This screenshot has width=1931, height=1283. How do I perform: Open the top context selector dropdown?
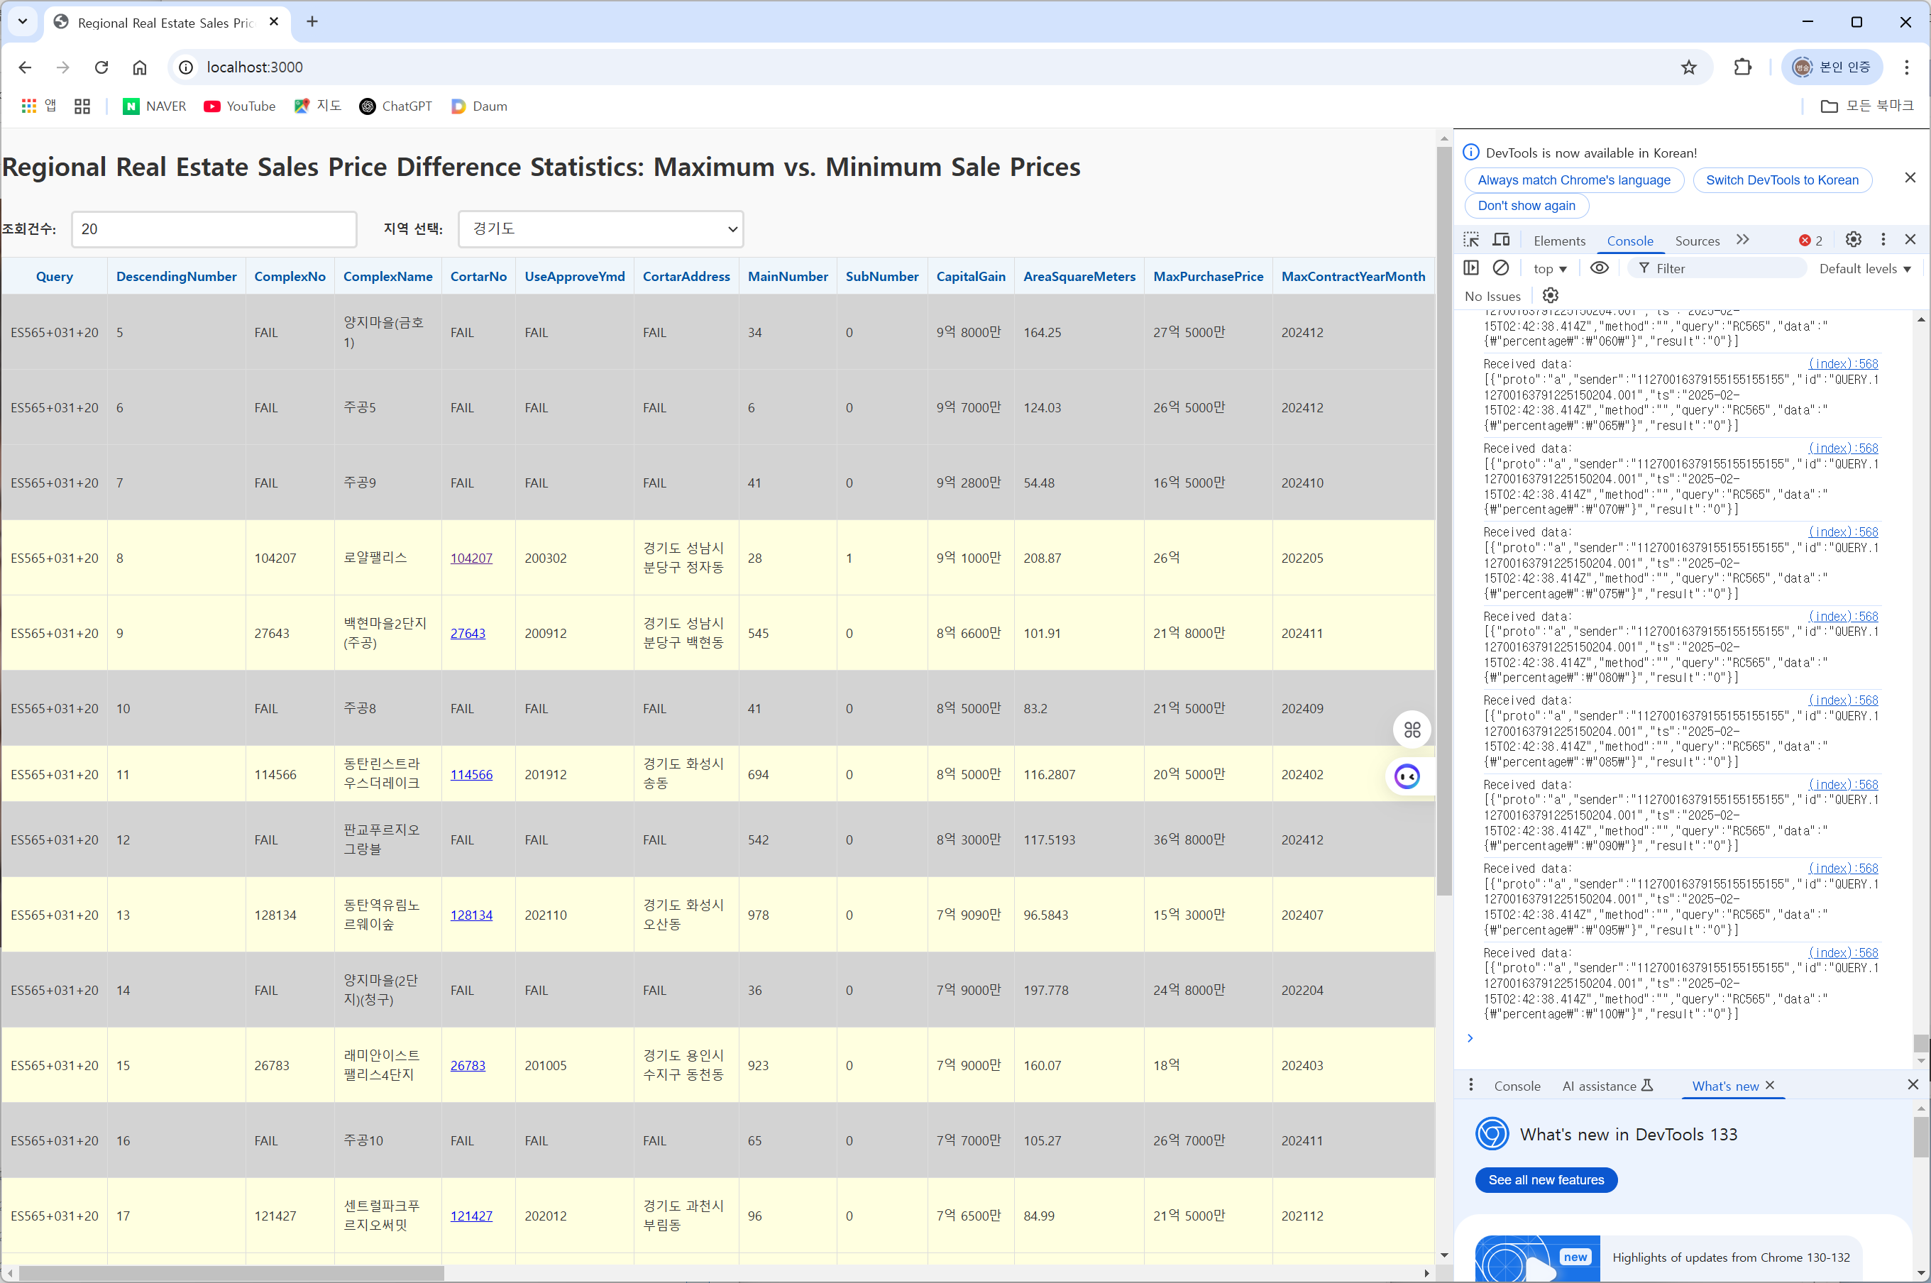pyautogui.click(x=1550, y=268)
